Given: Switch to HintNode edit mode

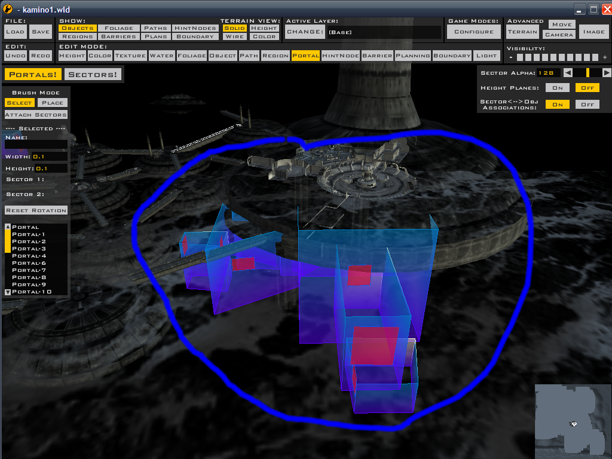Looking at the screenshot, I should [x=341, y=56].
